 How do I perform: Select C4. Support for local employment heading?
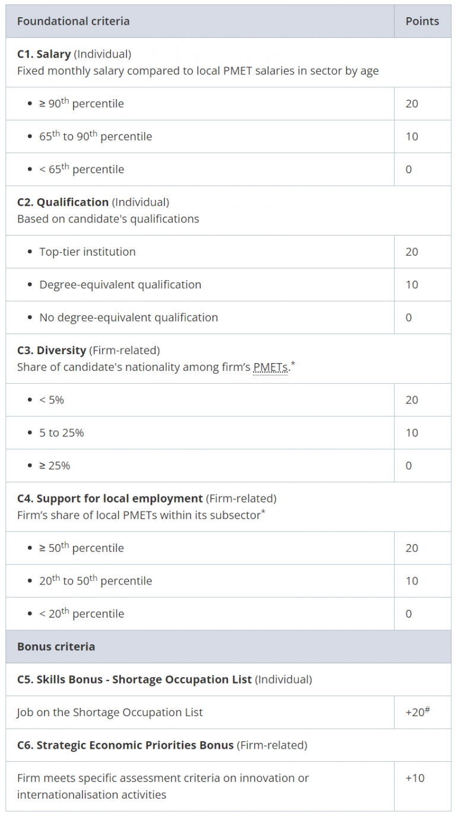click(110, 498)
